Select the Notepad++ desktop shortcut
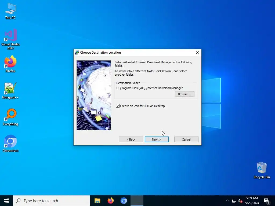The width and height of the screenshot is (275, 206). [10, 90]
